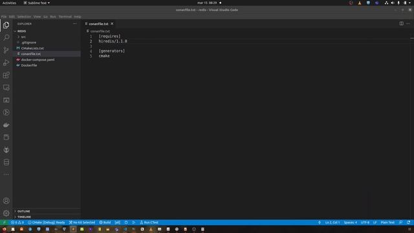Open the View menu
The width and height of the screenshot is (414, 233).
(37, 17)
